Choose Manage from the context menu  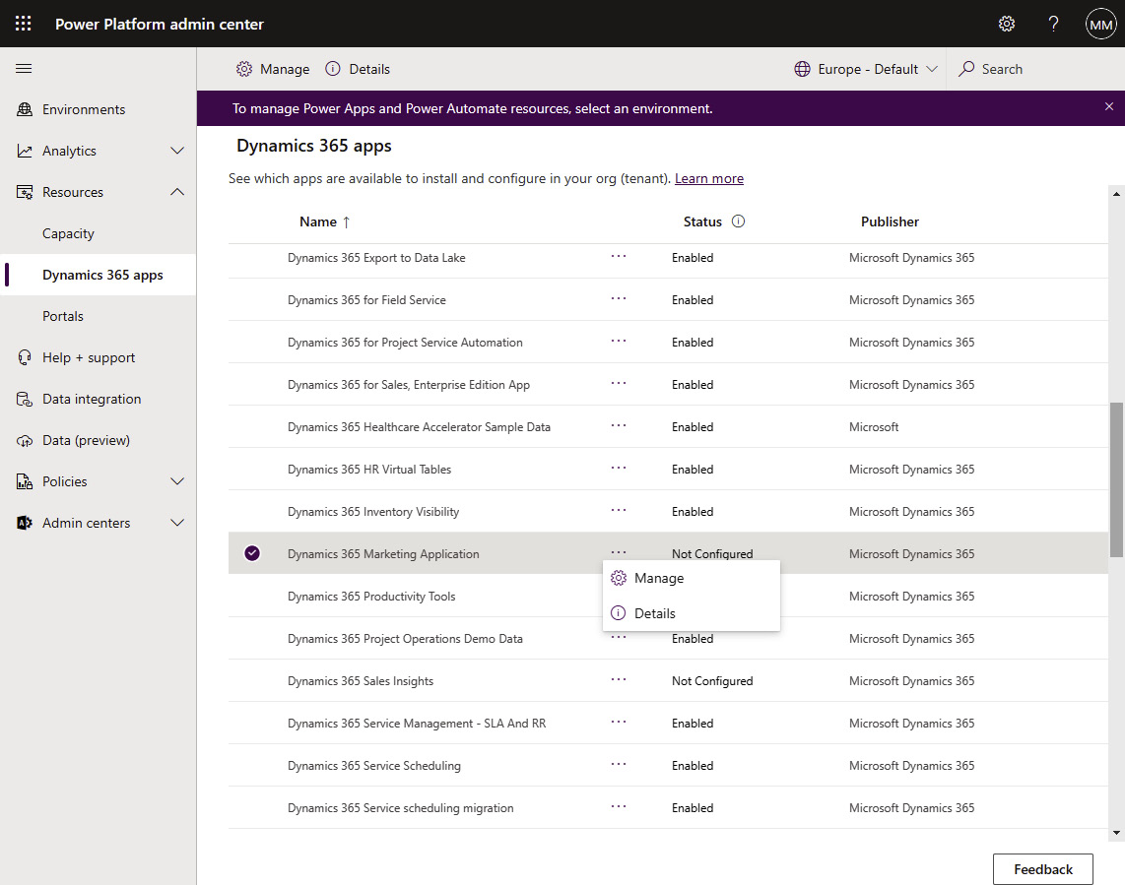(x=691, y=578)
